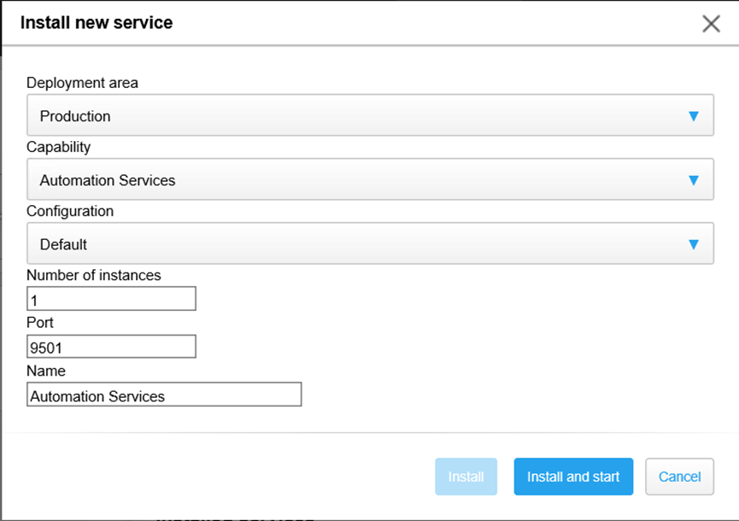Click the blue arrow on Default configuration
This screenshot has width=739, height=521.
point(694,244)
